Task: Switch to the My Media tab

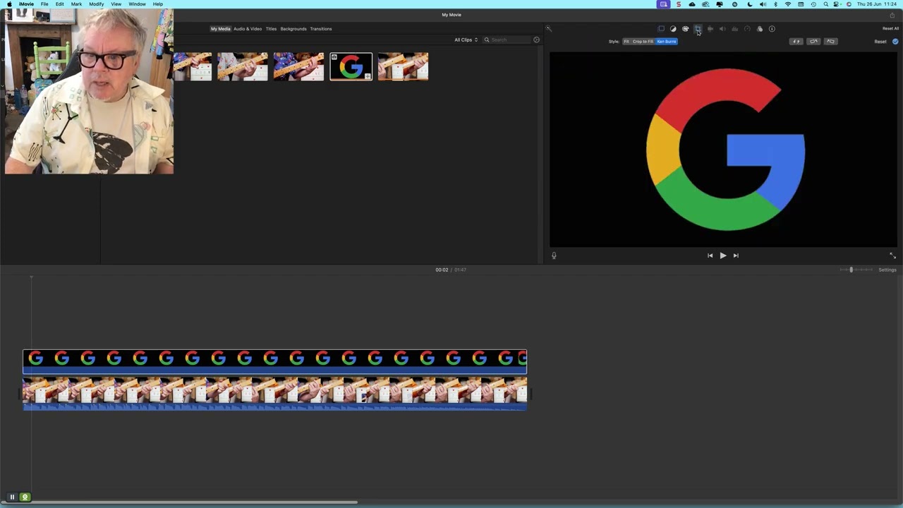Action: tap(220, 29)
